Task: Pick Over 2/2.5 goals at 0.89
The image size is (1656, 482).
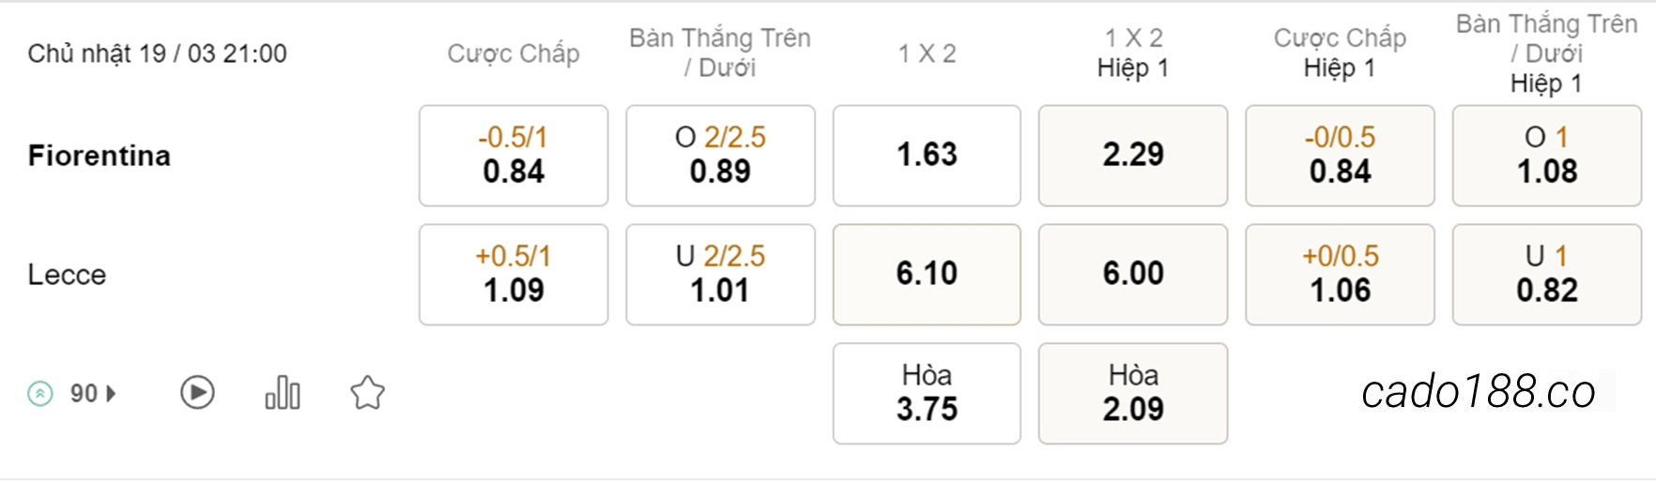Action: (720, 156)
